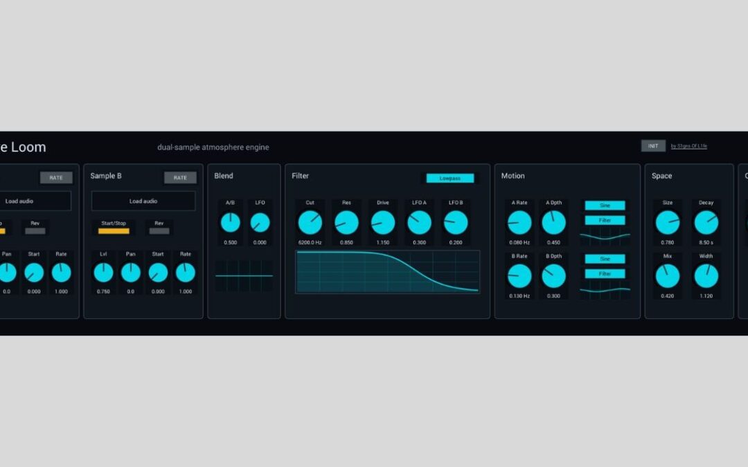
Task: Open the by Signs Of Life link
Action: click(x=689, y=146)
